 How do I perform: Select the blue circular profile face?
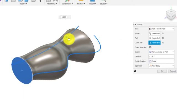tap(22, 70)
